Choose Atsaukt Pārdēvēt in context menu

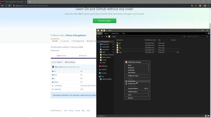tap(137, 88)
